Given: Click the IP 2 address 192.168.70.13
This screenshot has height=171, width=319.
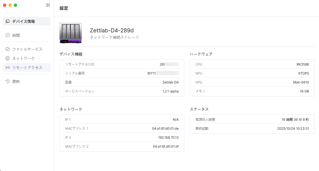Looking at the screenshot, I should [168, 138].
